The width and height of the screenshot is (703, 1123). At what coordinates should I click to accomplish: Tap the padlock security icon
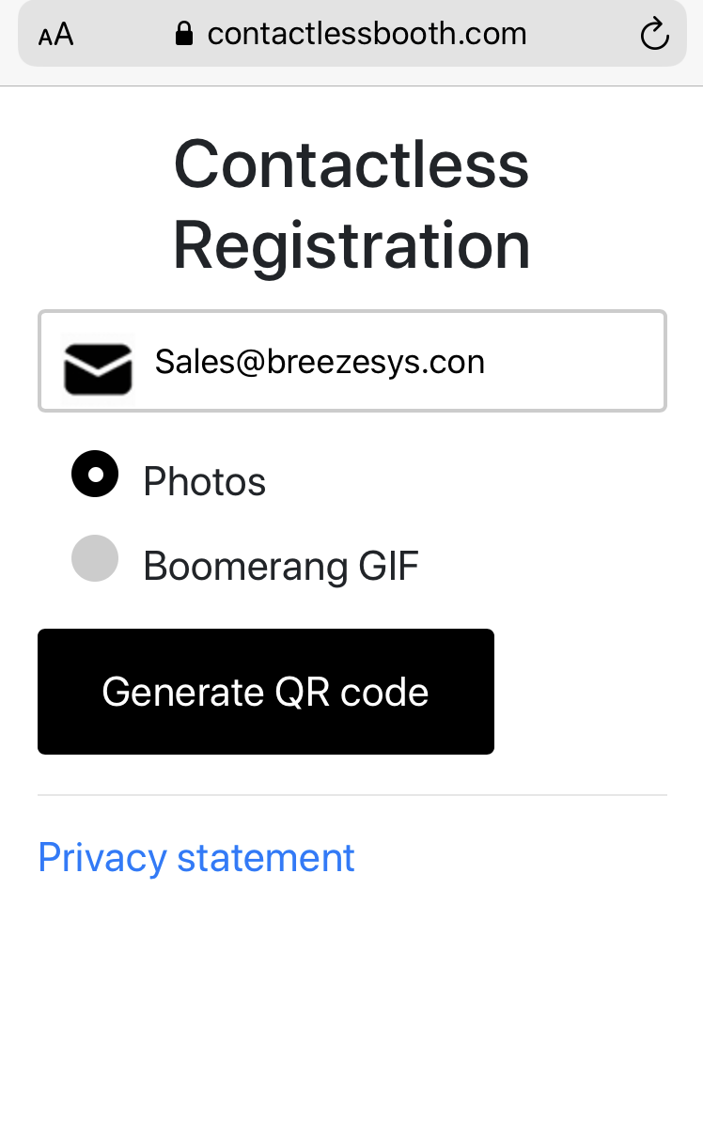pyautogui.click(x=184, y=33)
